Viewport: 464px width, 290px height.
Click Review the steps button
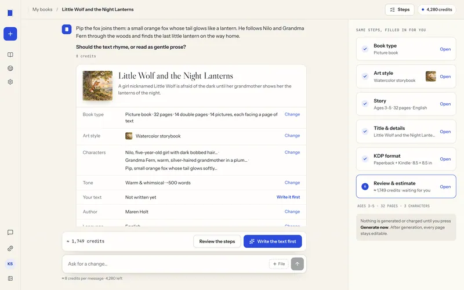point(217,241)
